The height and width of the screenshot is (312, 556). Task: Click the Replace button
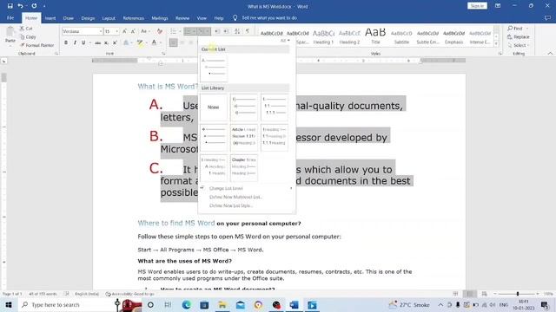pos(518,36)
